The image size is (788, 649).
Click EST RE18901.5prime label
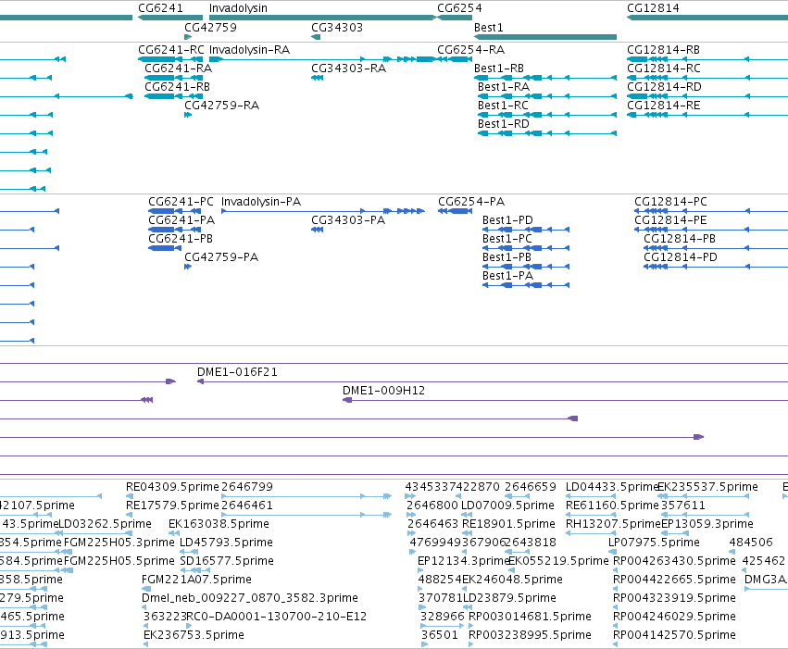[x=508, y=524]
